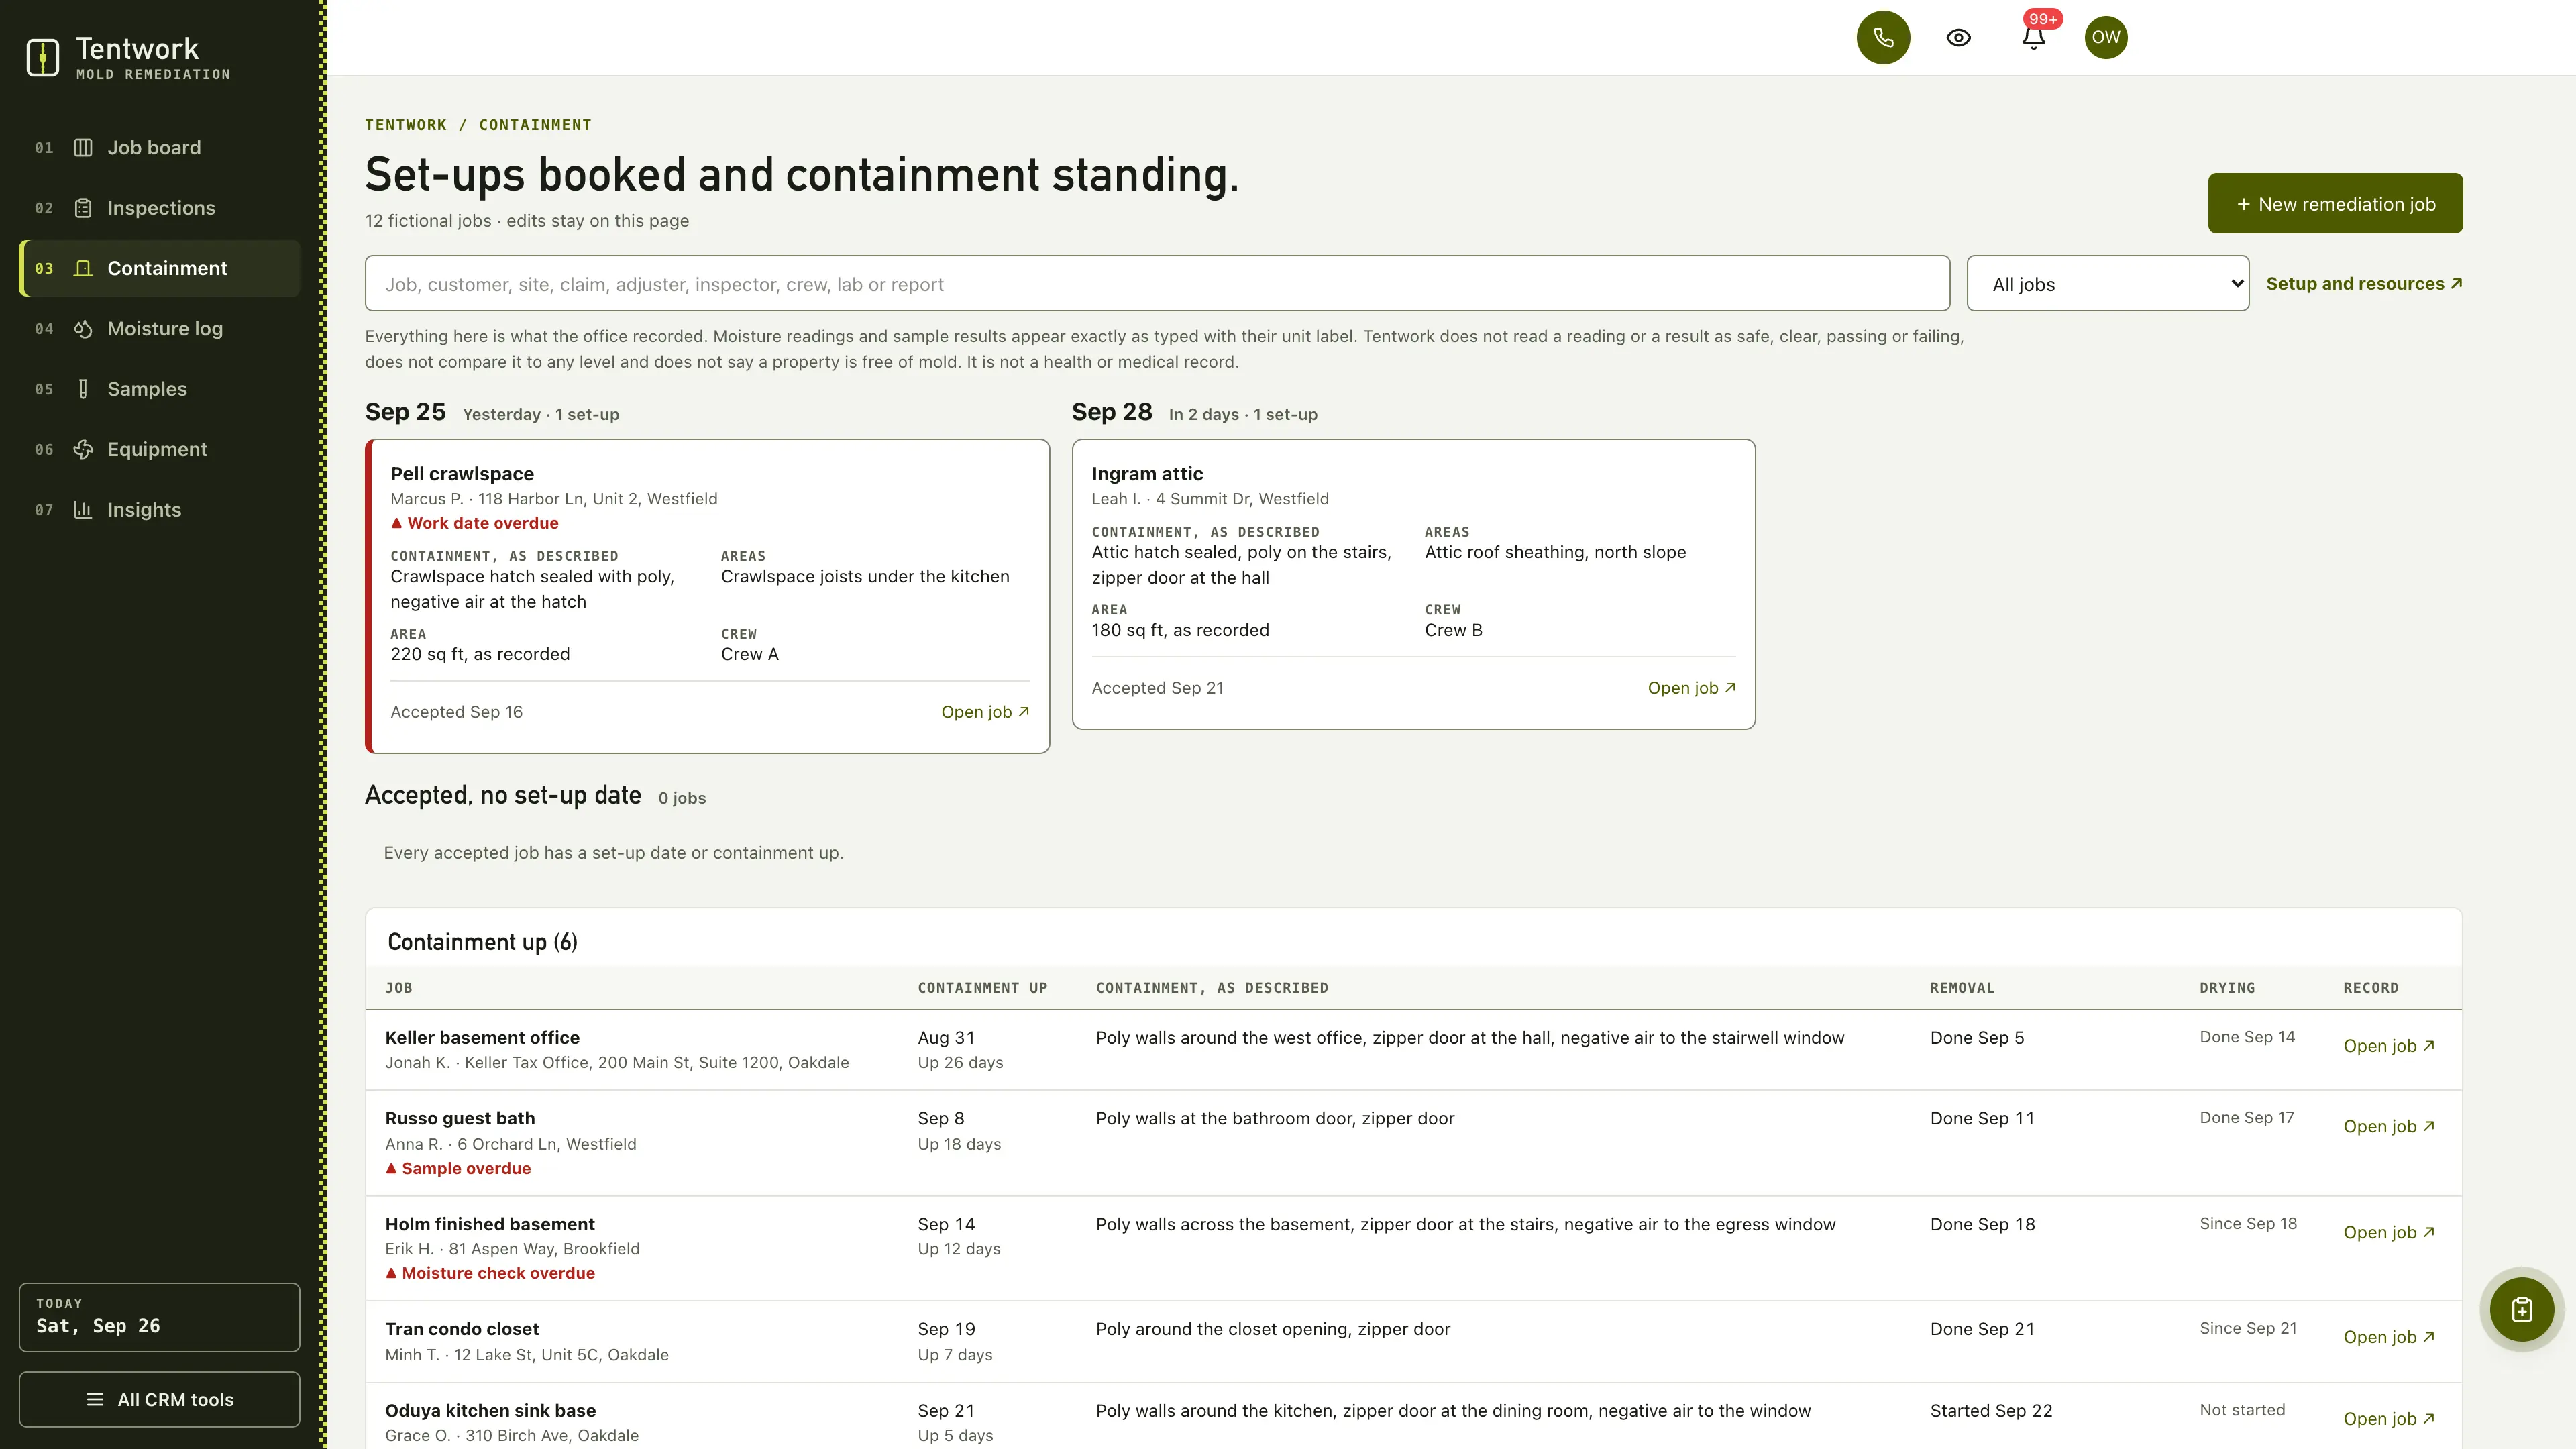2576x1449 pixels.
Task: Open the Equipment fan icon
Action: coord(83,449)
